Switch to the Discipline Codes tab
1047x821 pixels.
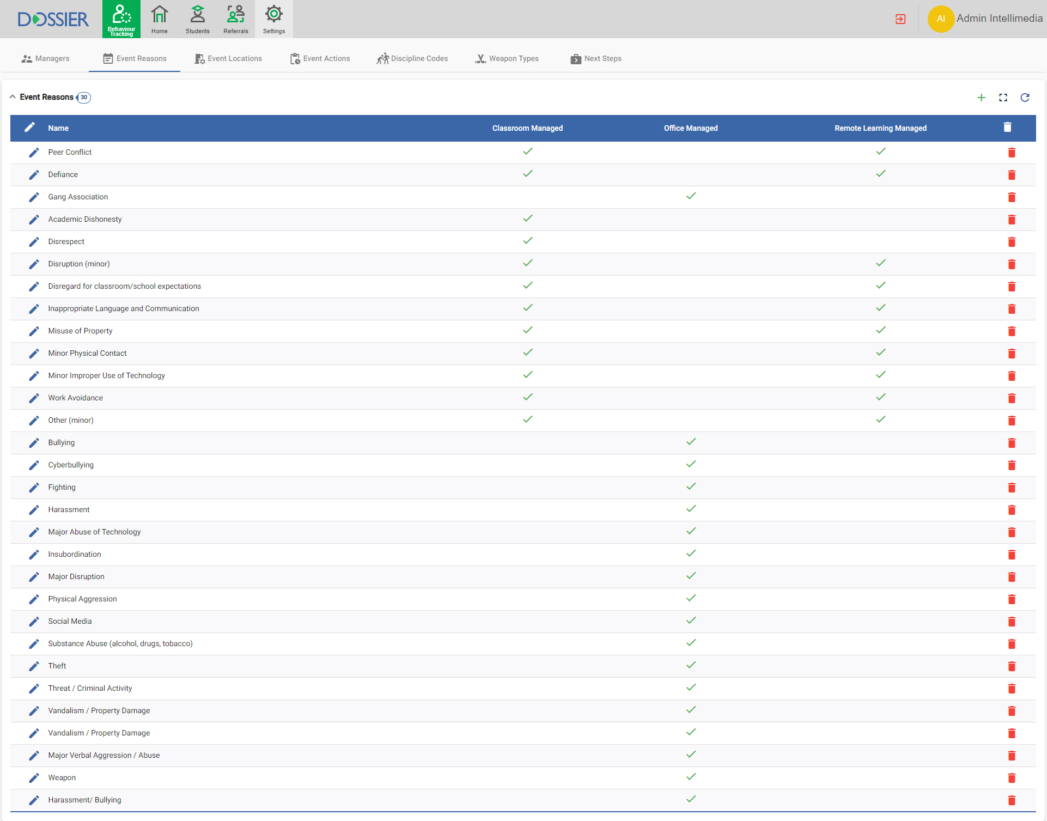(x=412, y=59)
